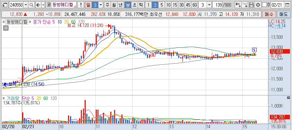
Task: Click the exclamation mark info button
Action: (81, 5)
